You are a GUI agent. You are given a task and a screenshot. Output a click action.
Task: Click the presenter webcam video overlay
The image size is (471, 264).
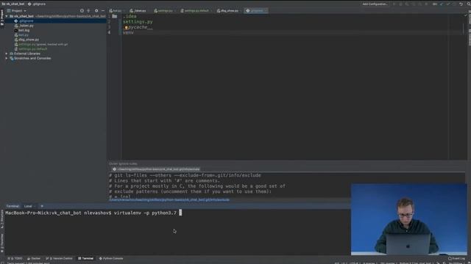point(409,219)
